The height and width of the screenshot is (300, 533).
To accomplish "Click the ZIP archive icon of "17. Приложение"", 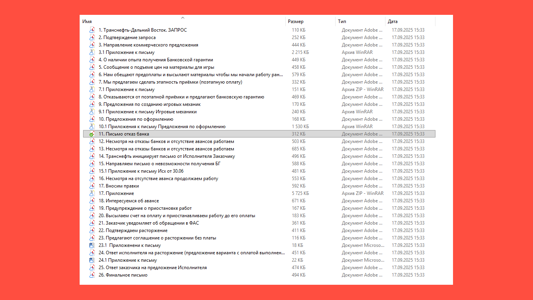I will [x=92, y=193].
